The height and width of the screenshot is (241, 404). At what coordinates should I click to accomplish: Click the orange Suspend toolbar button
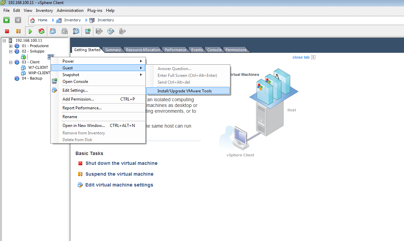tap(18, 31)
